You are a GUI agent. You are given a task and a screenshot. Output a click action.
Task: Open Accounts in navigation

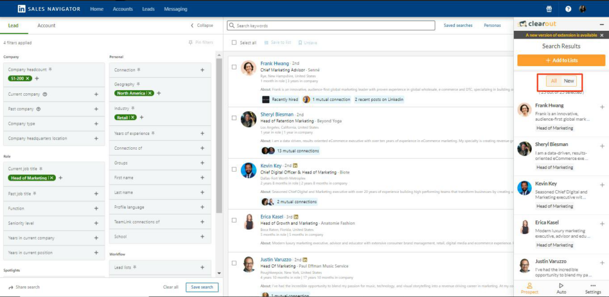coord(123,9)
